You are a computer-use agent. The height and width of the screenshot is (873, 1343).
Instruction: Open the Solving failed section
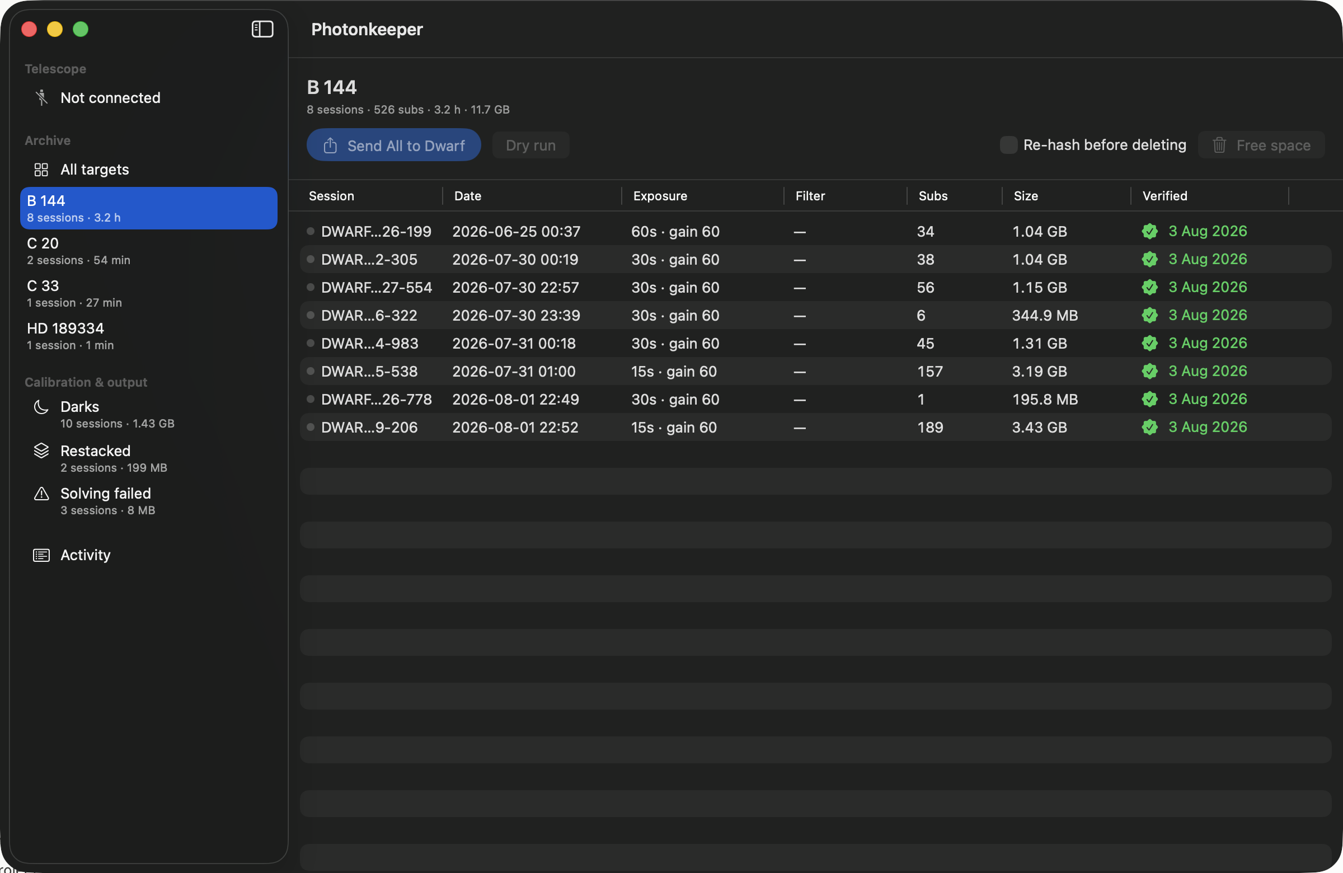[x=149, y=501]
